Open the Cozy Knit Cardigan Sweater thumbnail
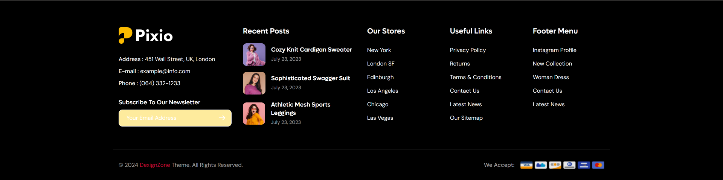723x180 pixels. [x=254, y=55]
